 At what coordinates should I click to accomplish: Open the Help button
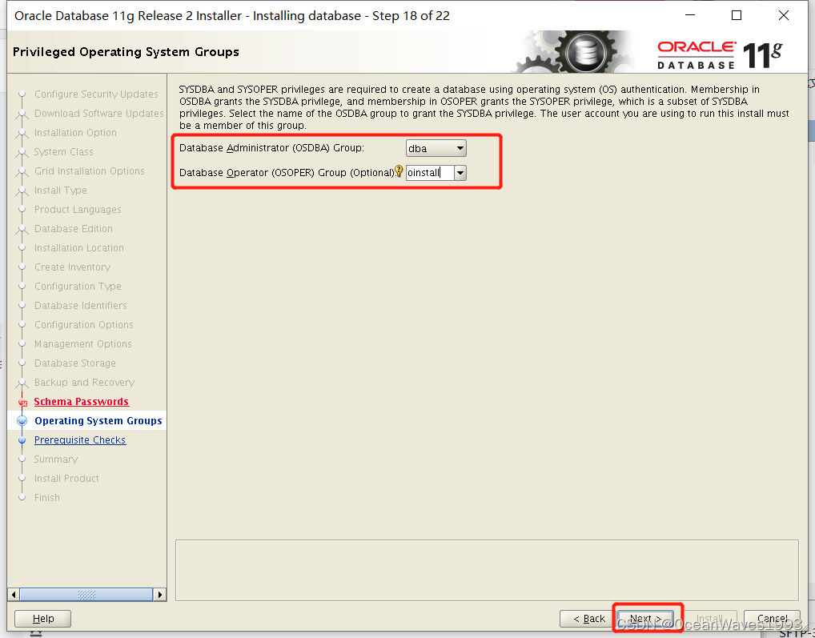click(x=42, y=618)
